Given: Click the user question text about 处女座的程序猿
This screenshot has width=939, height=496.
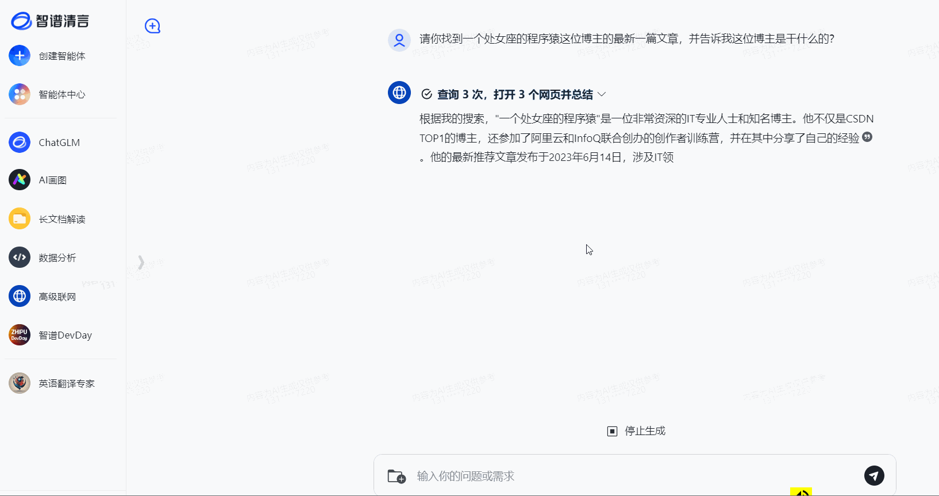Looking at the screenshot, I should pos(626,39).
